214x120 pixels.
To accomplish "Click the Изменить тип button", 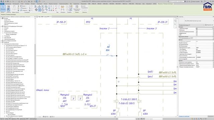I will pyautogui.click(x=209, y=25).
